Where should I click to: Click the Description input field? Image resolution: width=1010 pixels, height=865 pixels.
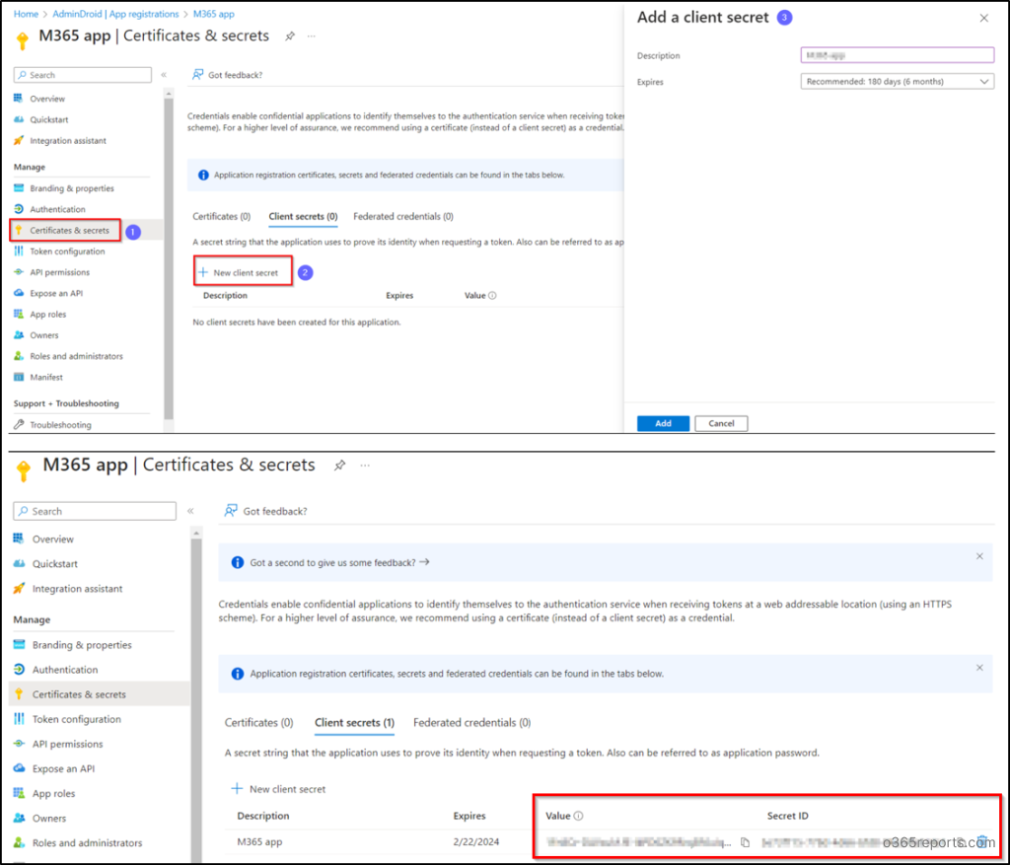click(898, 55)
